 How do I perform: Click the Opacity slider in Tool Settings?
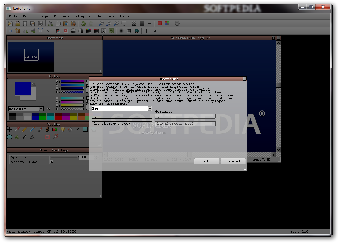[x=64, y=157]
